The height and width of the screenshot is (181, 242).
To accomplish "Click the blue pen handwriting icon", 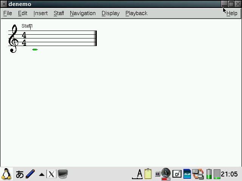I will [x=30, y=174].
